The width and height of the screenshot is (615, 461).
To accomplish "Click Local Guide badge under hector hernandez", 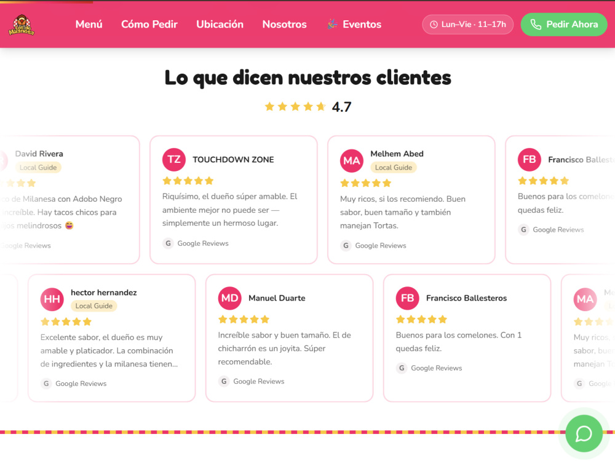I will click(x=93, y=305).
